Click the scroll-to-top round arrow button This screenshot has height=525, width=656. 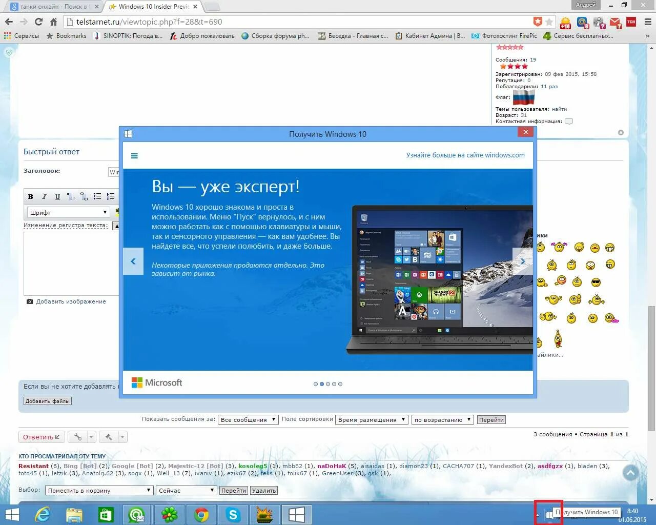pyautogui.click(x=630, y=472)
